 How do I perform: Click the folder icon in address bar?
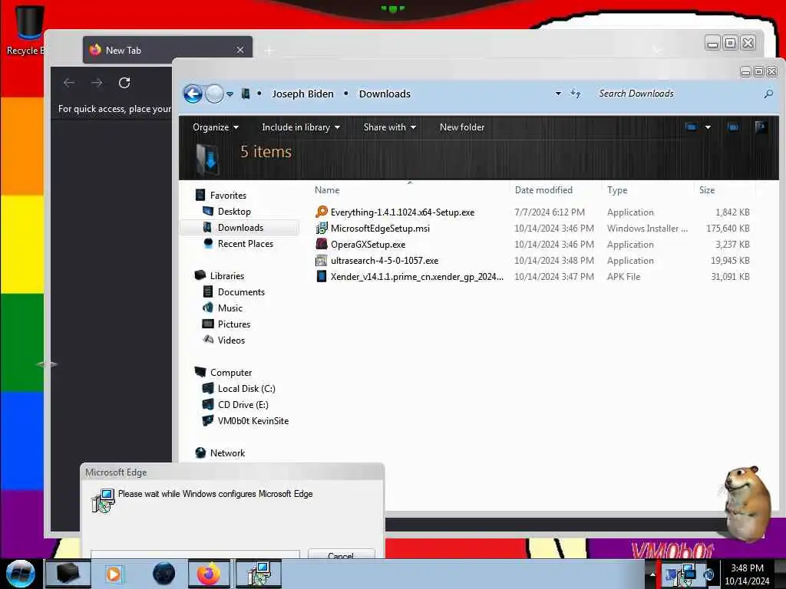tap(246, 94)
